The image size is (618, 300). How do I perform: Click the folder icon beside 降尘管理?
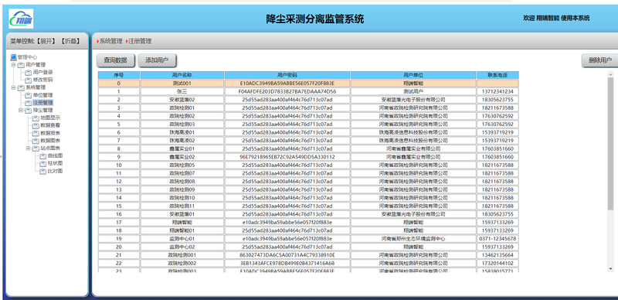tap(29, 110)
